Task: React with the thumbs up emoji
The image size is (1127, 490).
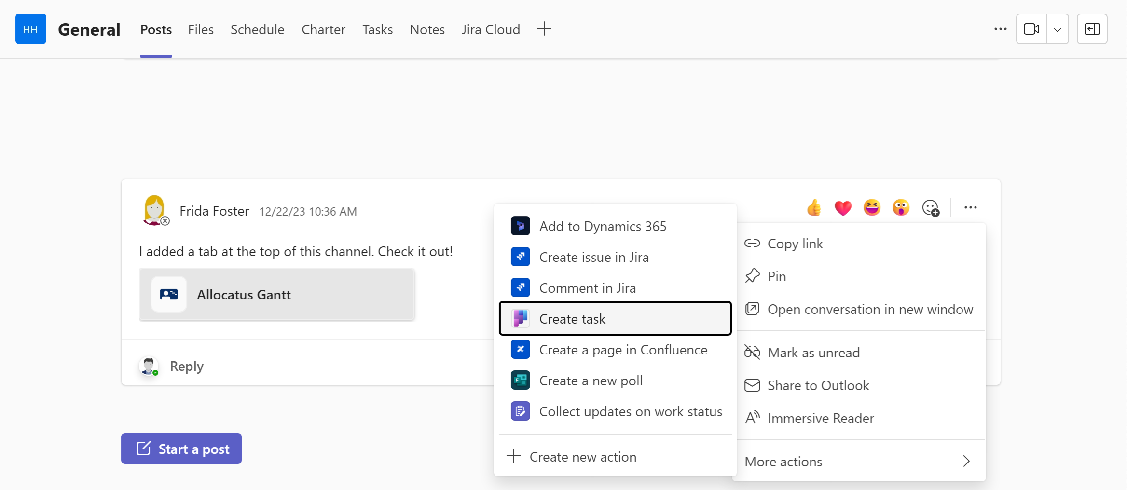Action: pyautogui.click(x=814, y=208)
